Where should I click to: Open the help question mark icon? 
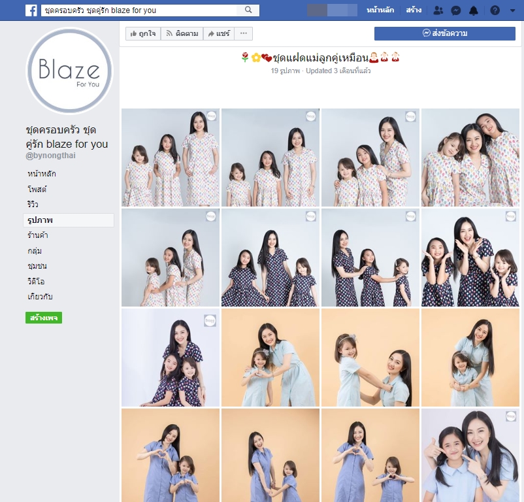(495, 10)
